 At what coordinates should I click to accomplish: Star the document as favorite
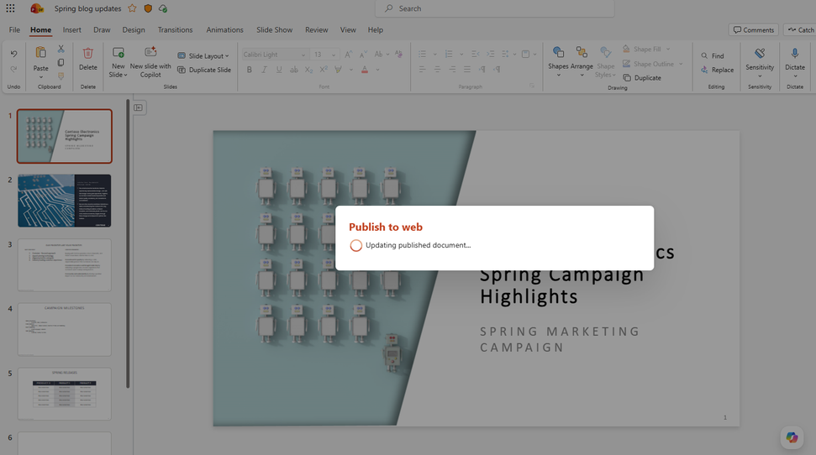[x=132, y=8]
